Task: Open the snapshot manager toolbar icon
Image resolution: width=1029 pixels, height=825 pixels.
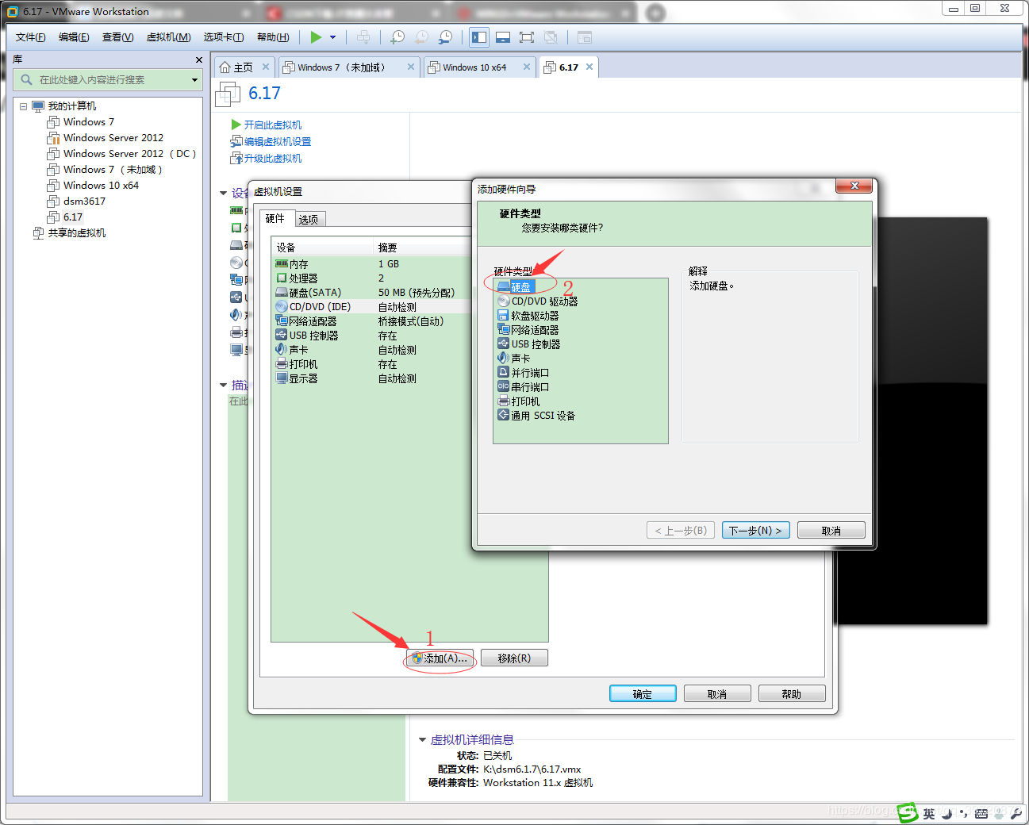Action: tap(446, 37)
